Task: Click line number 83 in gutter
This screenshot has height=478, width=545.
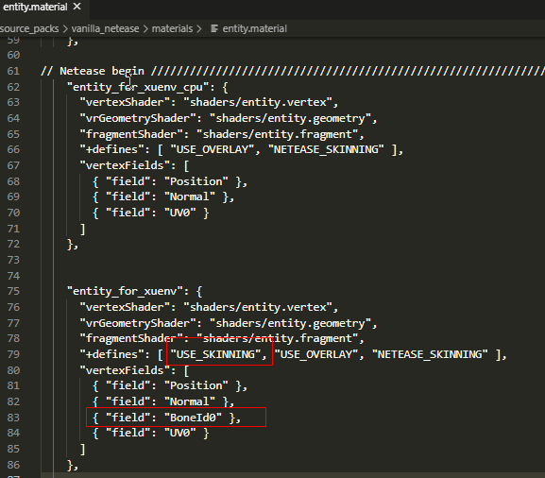Action: (13, 418)
